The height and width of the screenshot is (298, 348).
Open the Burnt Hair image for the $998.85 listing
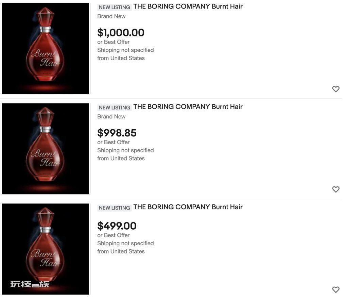point(46,149)
